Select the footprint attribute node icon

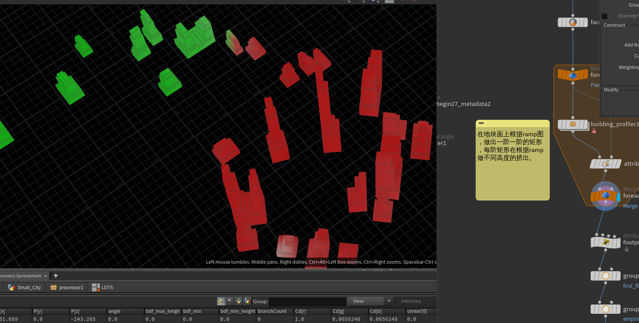[x=605, y=242]
